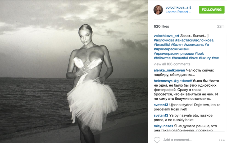
Task: Open the three-dots more options menu
Action: [x=221, y=140]
